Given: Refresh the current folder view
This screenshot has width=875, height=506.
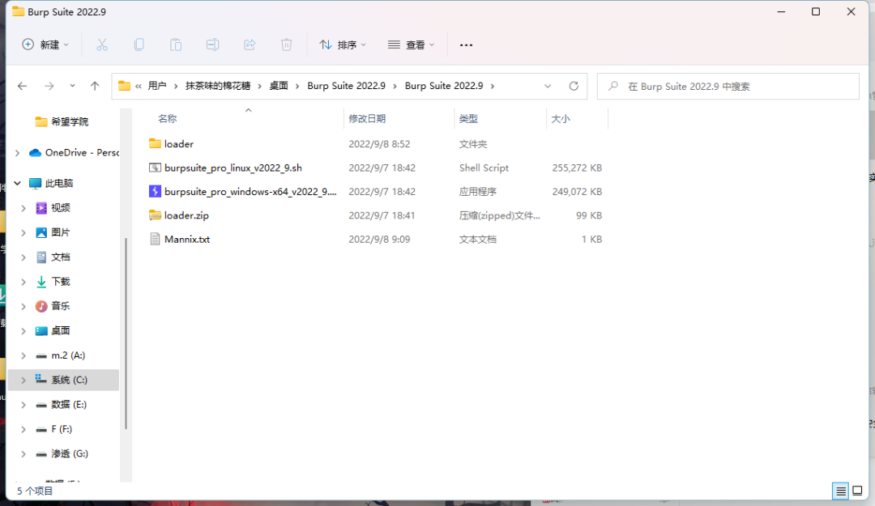Looking at the screenshot, I should [x=574, y=86].
